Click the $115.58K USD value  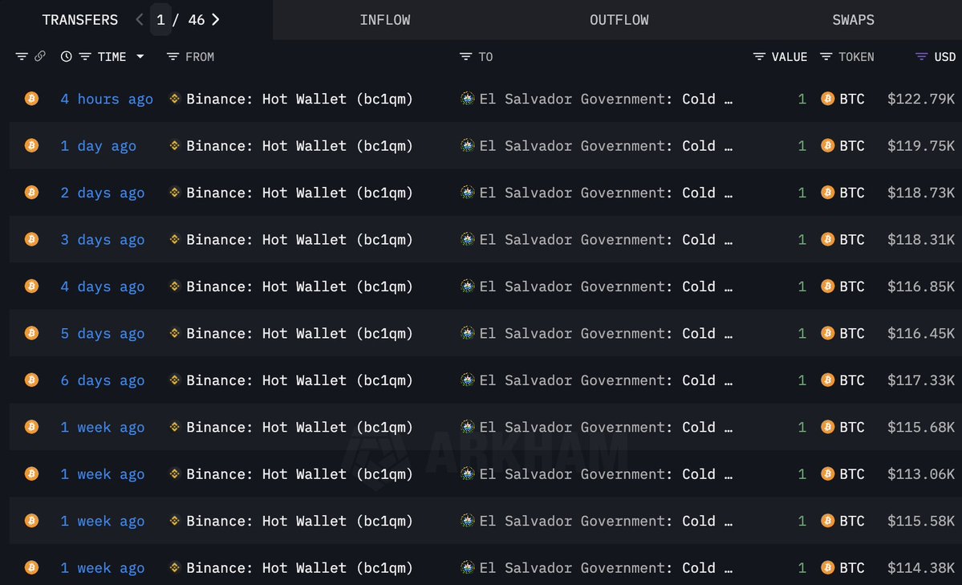[921, 521]
